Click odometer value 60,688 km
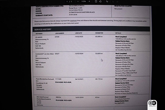Viewport: 165px width, 110px height. (x=99, y=36)
